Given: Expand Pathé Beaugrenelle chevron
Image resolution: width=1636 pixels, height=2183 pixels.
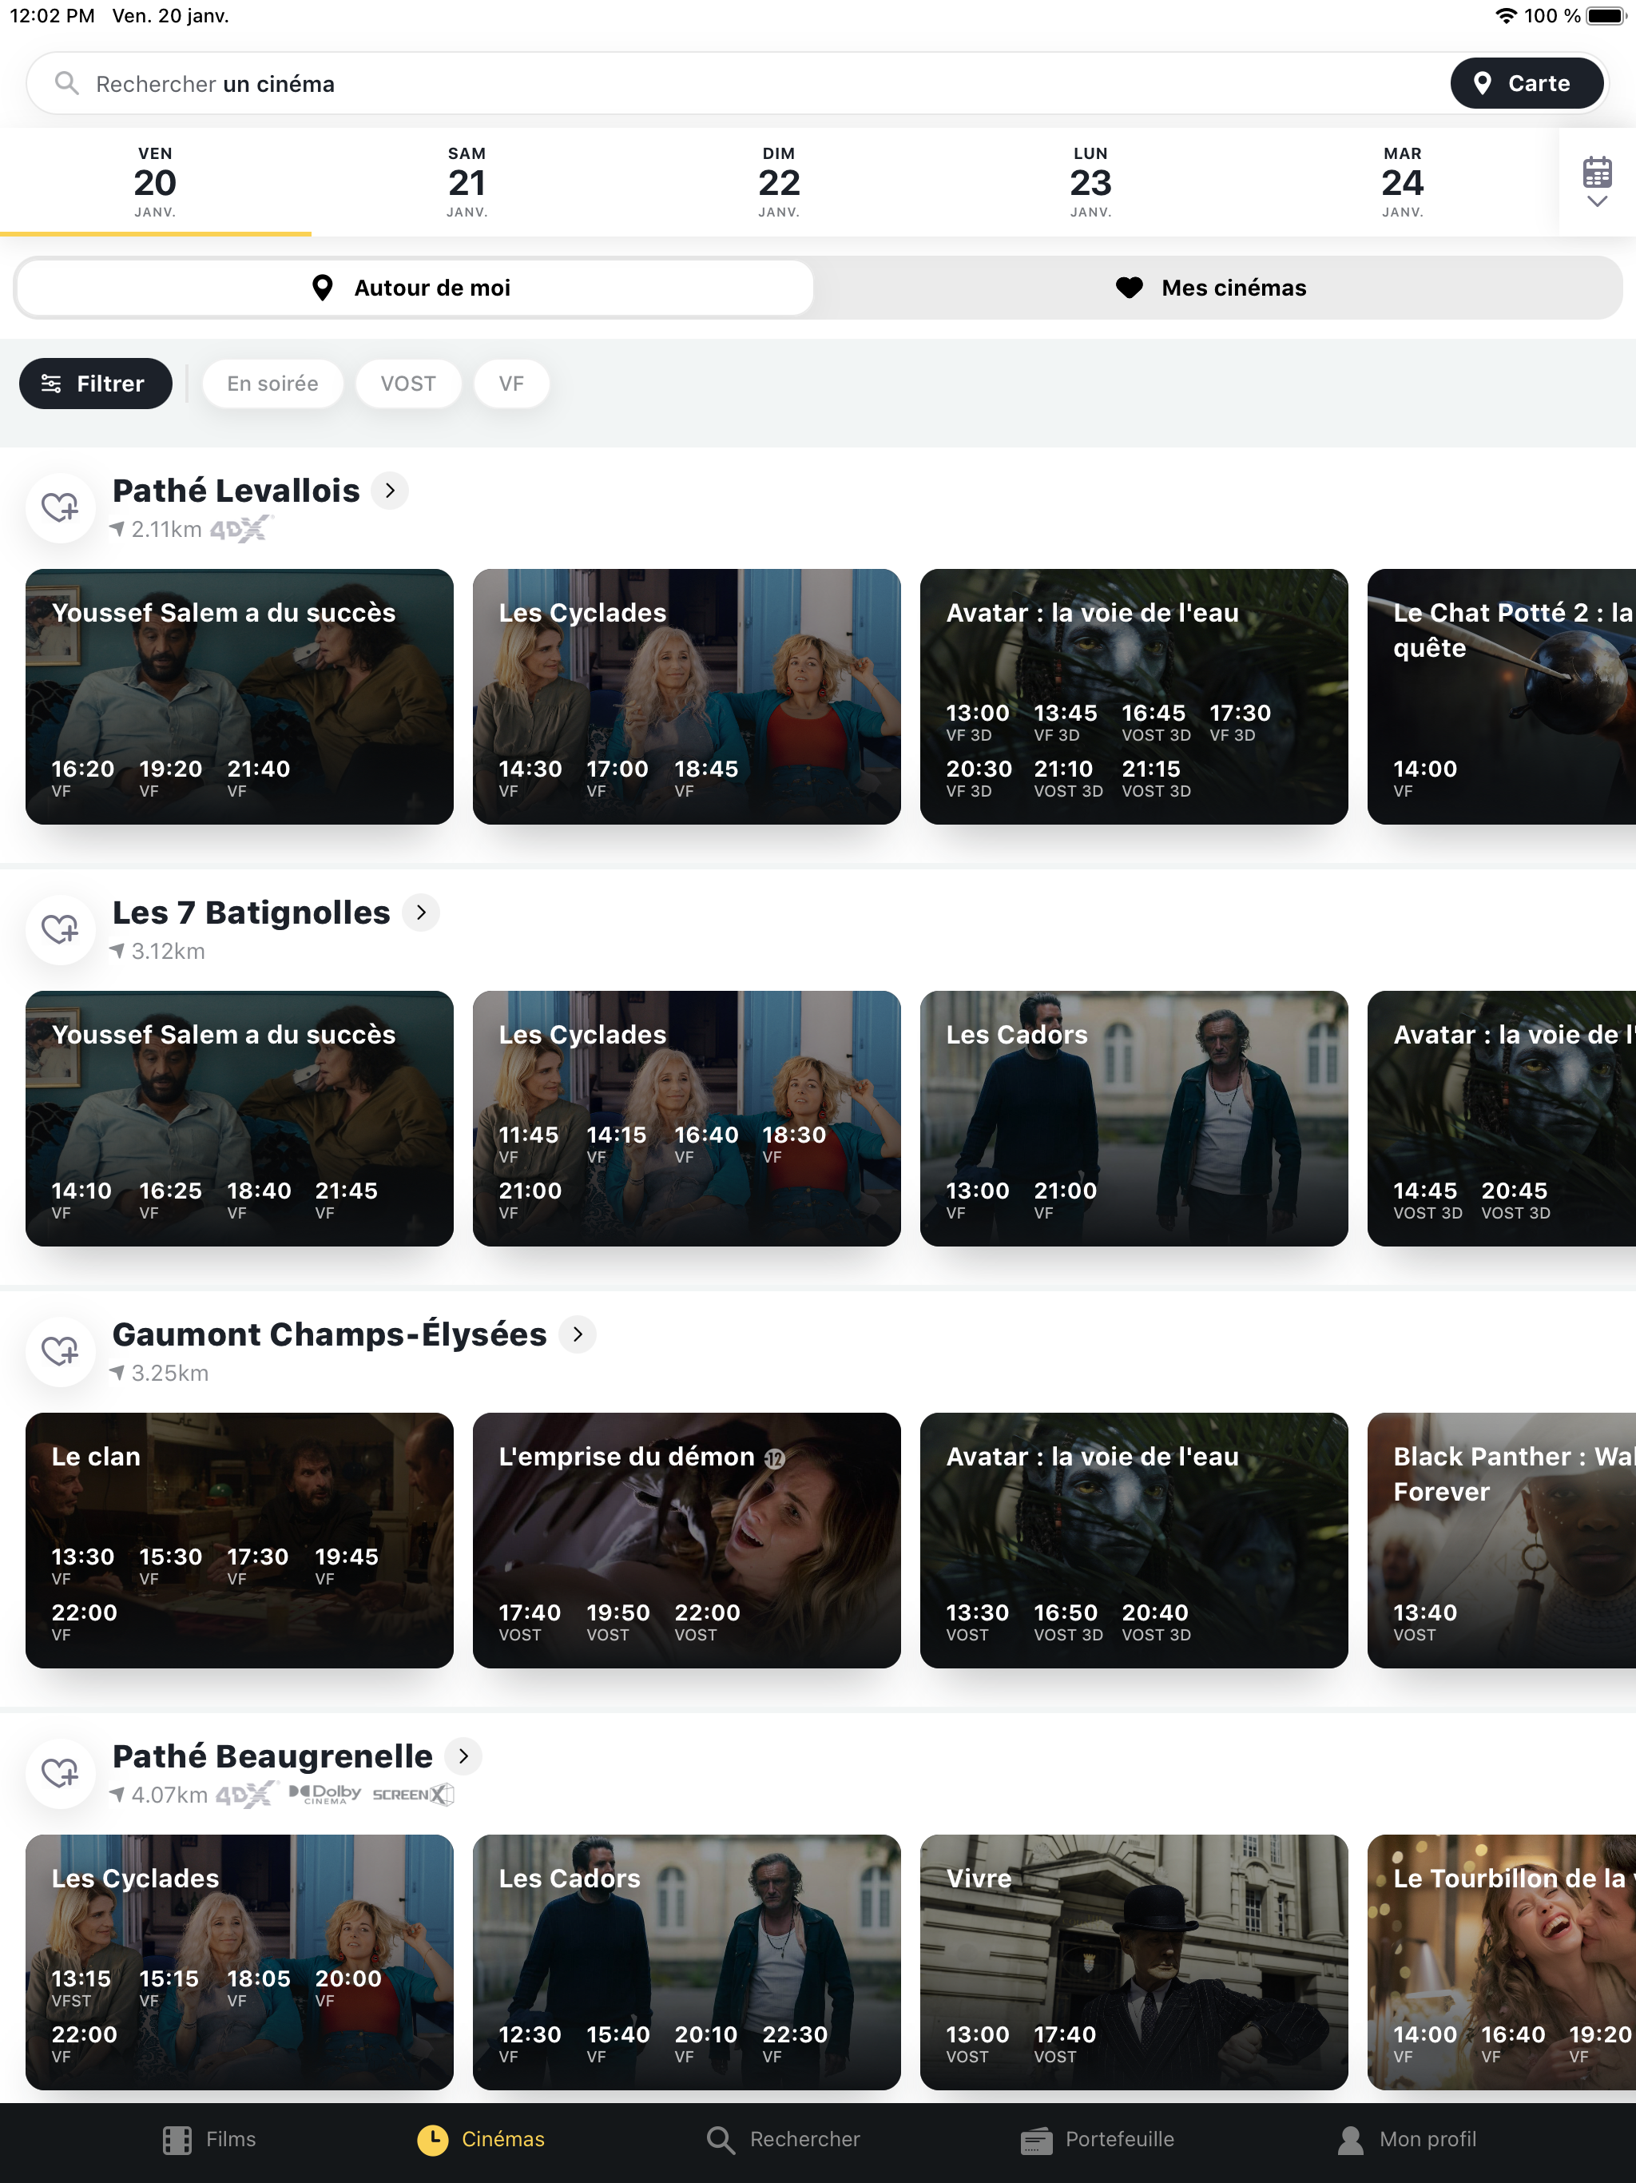Looking at the screenshot, I should click(x=463, y=1756).
